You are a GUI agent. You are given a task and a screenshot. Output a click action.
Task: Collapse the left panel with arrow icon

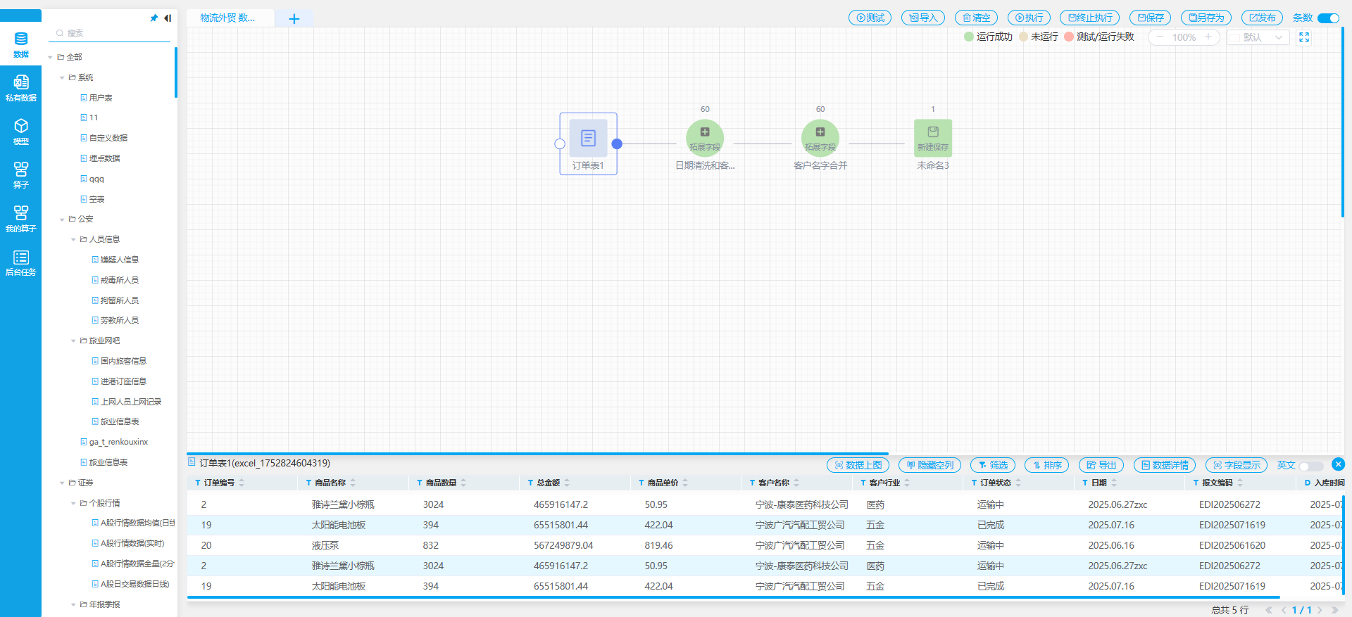pyautogui.click(x=168, y=18)
